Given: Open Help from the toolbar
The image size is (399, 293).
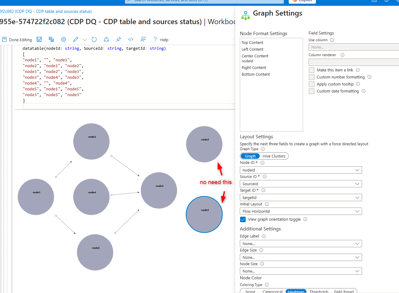Looking at the screenshot, I should coord(161,40).
